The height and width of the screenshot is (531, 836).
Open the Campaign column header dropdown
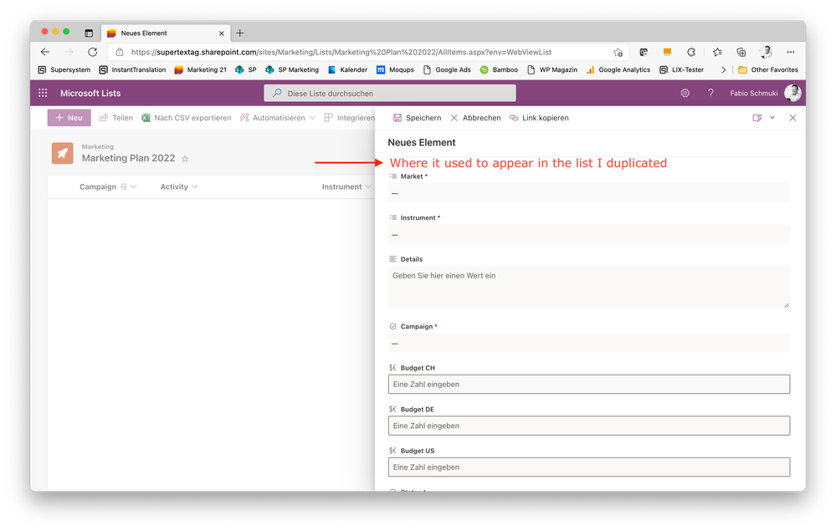pyautogui.click(x=108, y=187)
